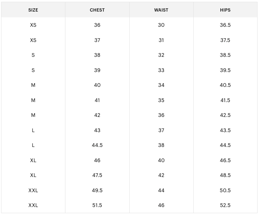This screenshot has height=215, width=259.
Task: Click the XL size cell with waist 40
Action: point(33,160)
